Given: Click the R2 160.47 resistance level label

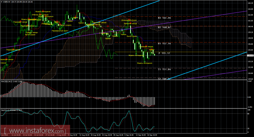Looking at the screenshot, I should click(164, 28).
